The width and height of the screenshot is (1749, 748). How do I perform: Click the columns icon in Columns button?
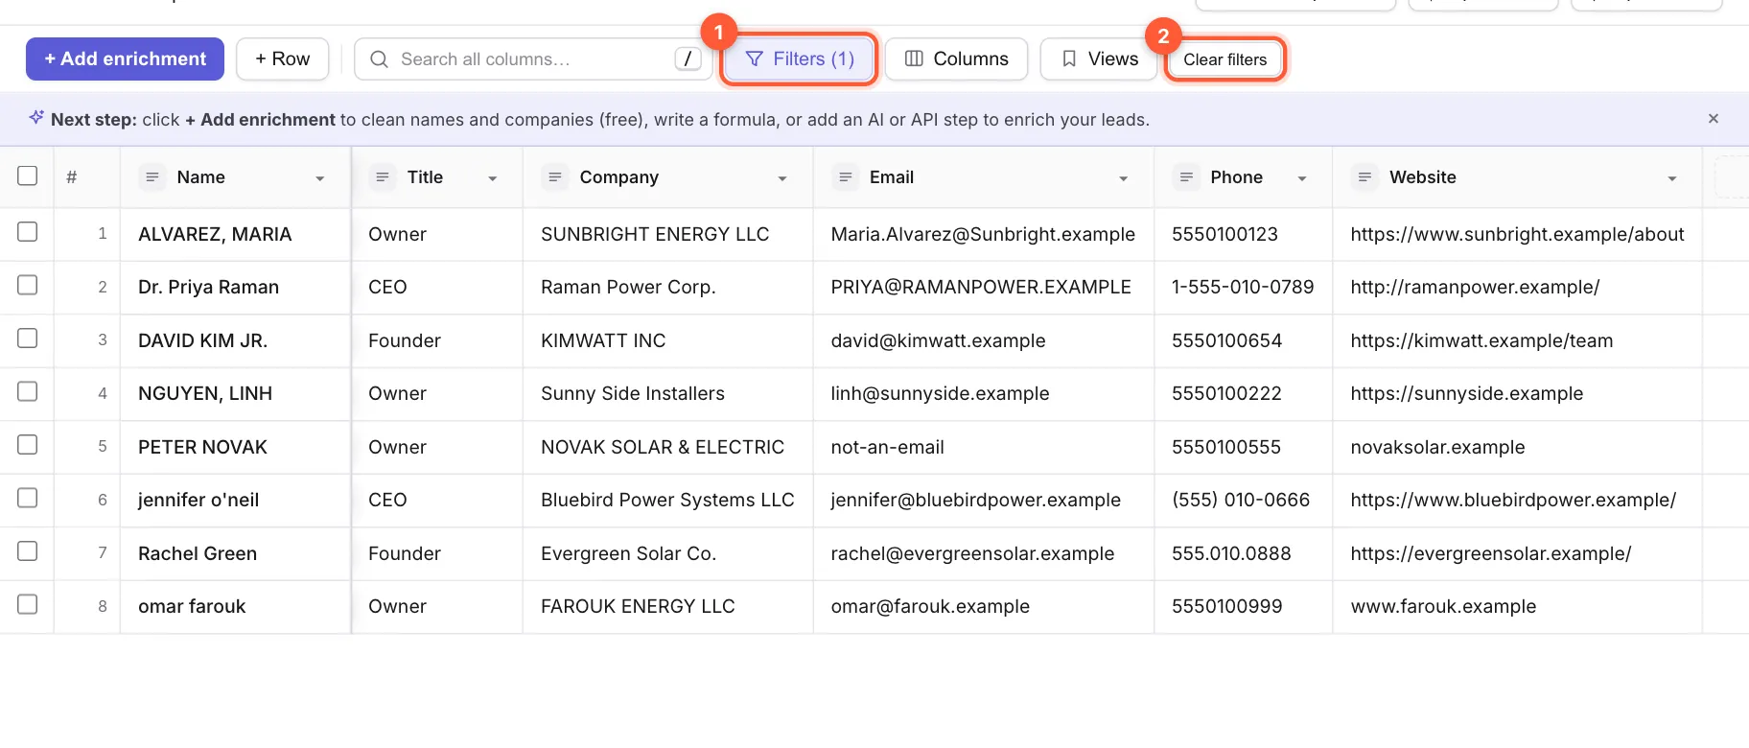914,59
